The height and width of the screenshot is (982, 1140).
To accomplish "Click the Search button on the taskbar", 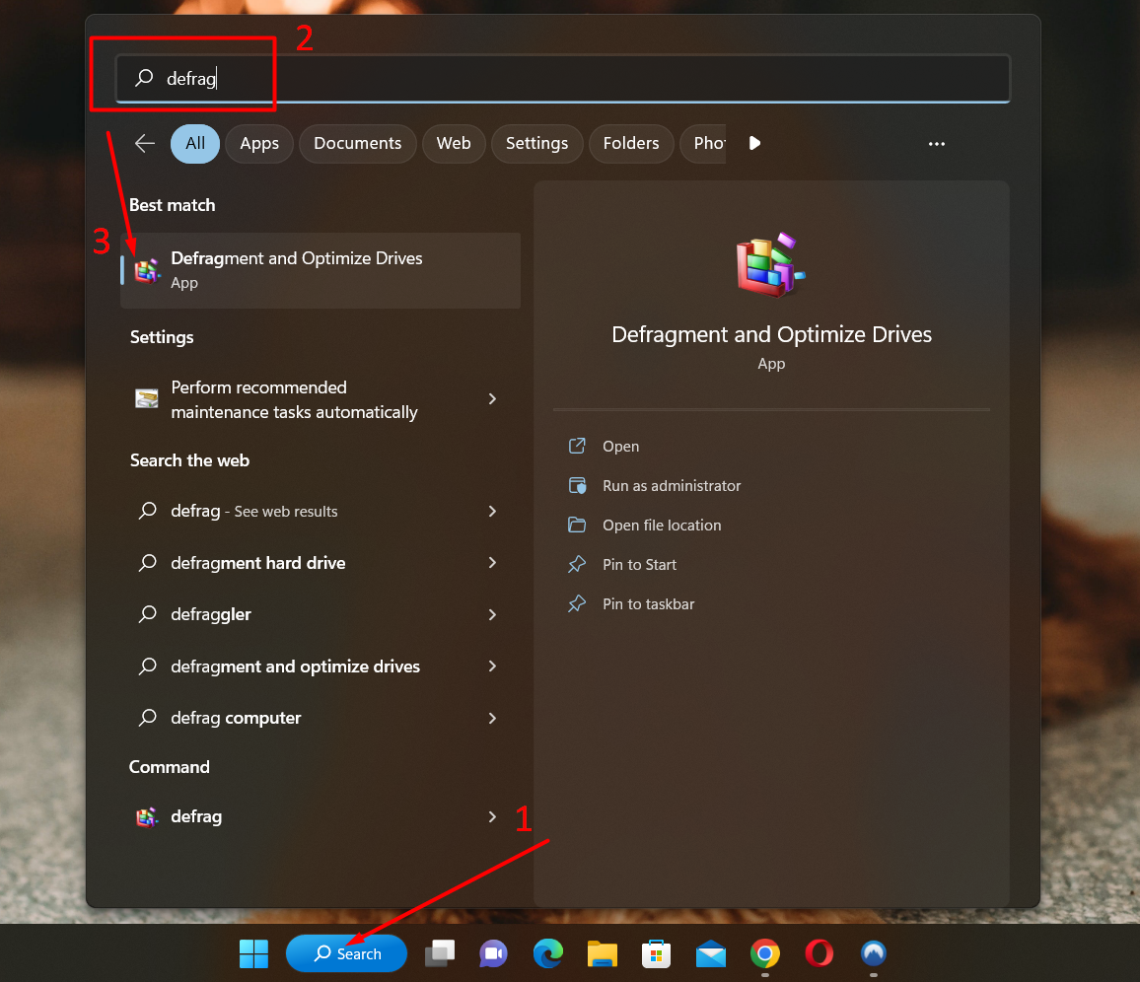I will pos(347,953).
